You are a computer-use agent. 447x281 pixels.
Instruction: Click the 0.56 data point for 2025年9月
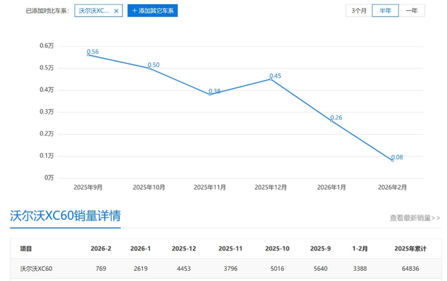tap(88, 55)
